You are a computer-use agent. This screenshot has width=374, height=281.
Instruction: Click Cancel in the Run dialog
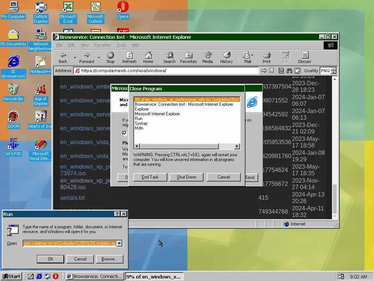(x=80, y=259)
